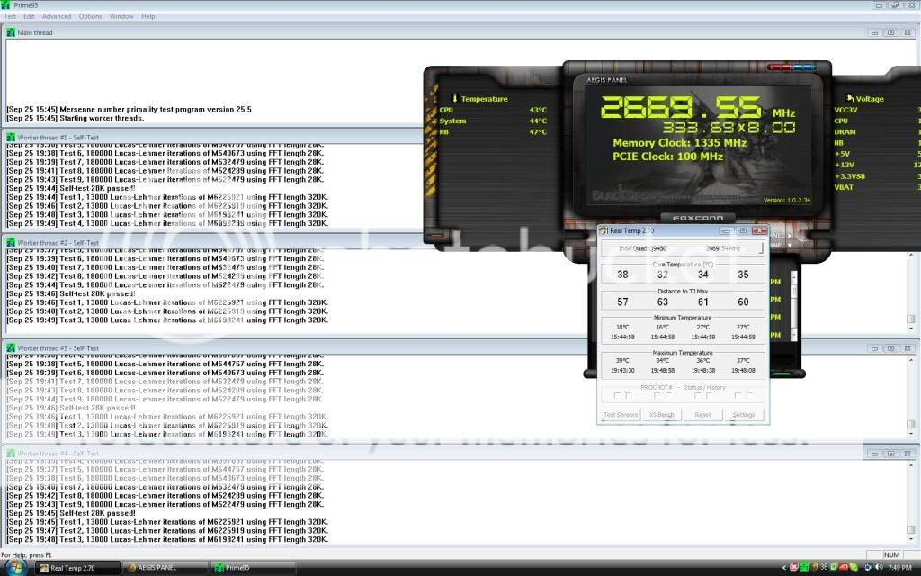
Task: Click 'Self-test 28K passed!' line in Worker thread #1
Action: tap(71, 189)
